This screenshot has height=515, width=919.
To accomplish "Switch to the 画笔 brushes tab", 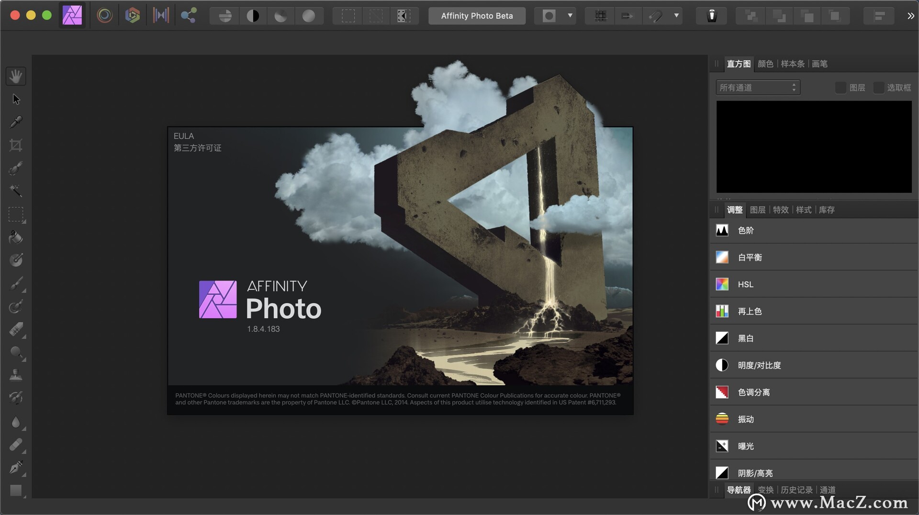I will [819, 64].
